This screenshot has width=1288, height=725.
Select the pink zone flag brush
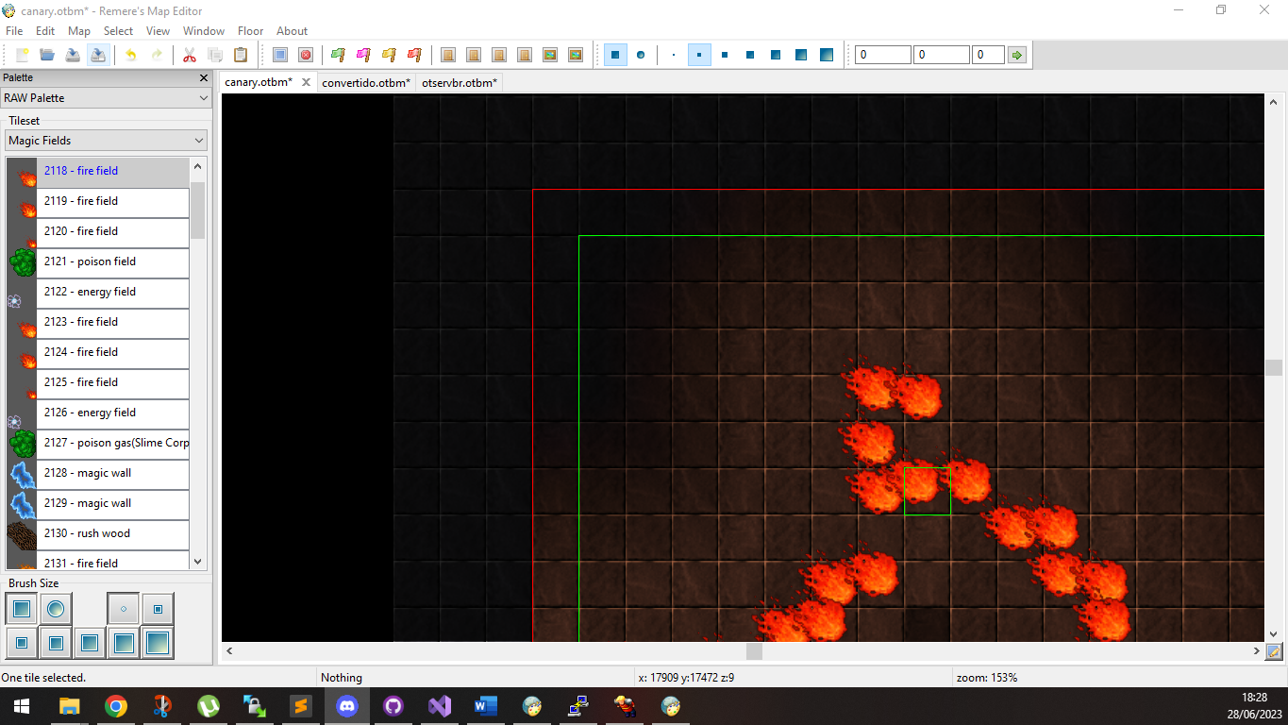click(x=363, y=55)
